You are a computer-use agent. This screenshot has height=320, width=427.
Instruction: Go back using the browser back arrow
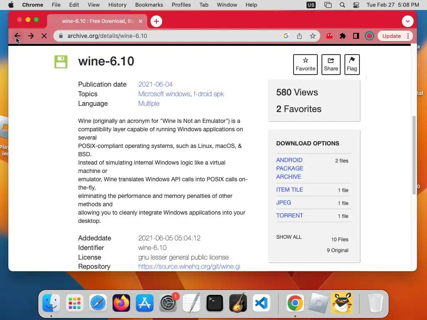click(18, 36)
